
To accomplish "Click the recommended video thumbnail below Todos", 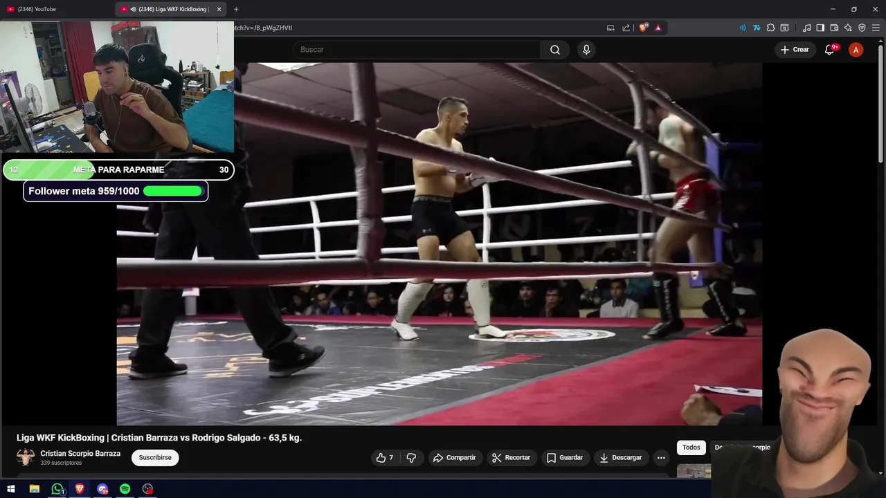I will [694, 471].
